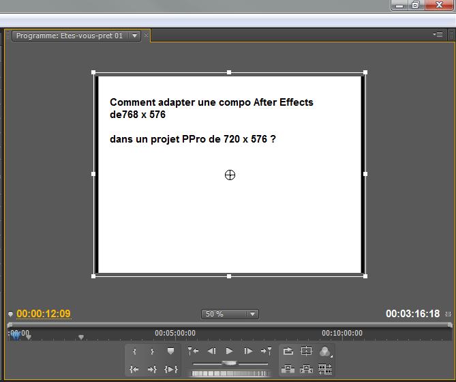Viewport: 456px width, 382px height.
Task: Click the current timecode 00:00:12:09
Action: (44, 314)
